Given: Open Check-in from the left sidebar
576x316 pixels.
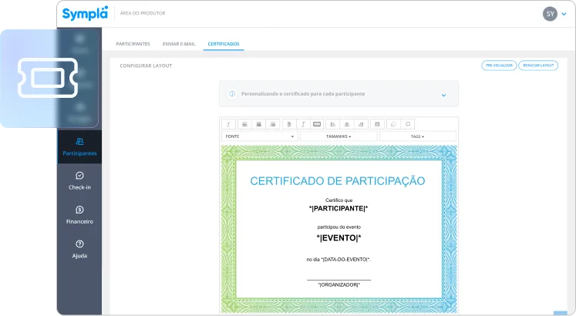Looking at the screenshot, I should click(79, 180).
